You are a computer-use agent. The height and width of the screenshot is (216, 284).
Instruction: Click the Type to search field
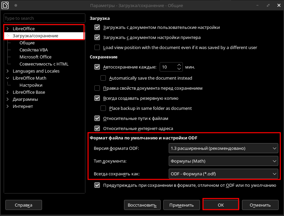[x=44, y=18]
